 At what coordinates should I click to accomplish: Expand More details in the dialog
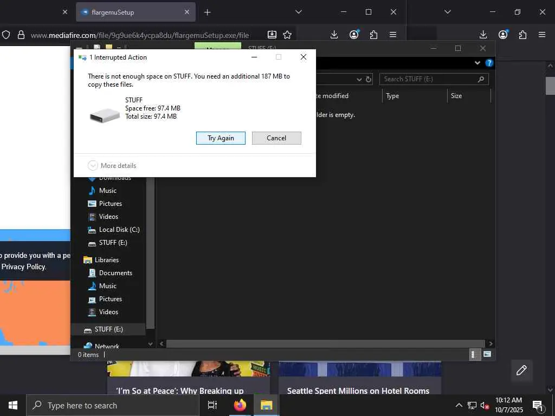click(x=112, y=166)
